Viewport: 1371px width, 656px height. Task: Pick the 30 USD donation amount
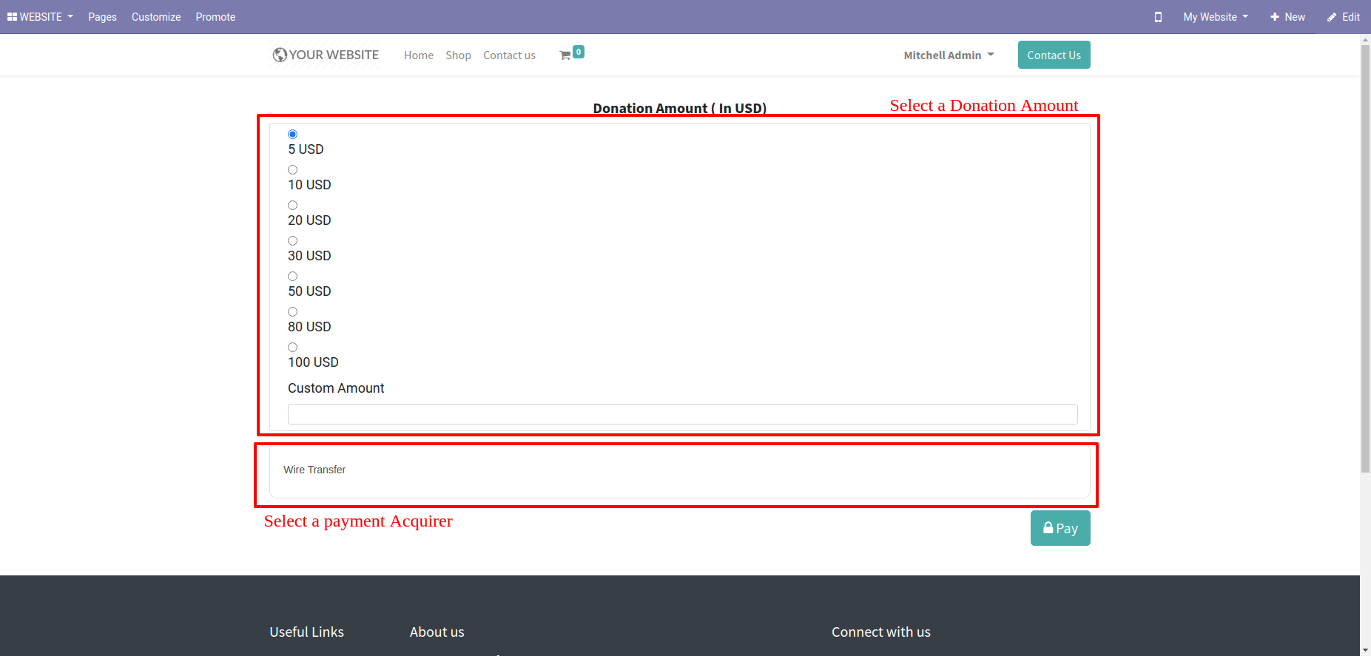point(292,240)
